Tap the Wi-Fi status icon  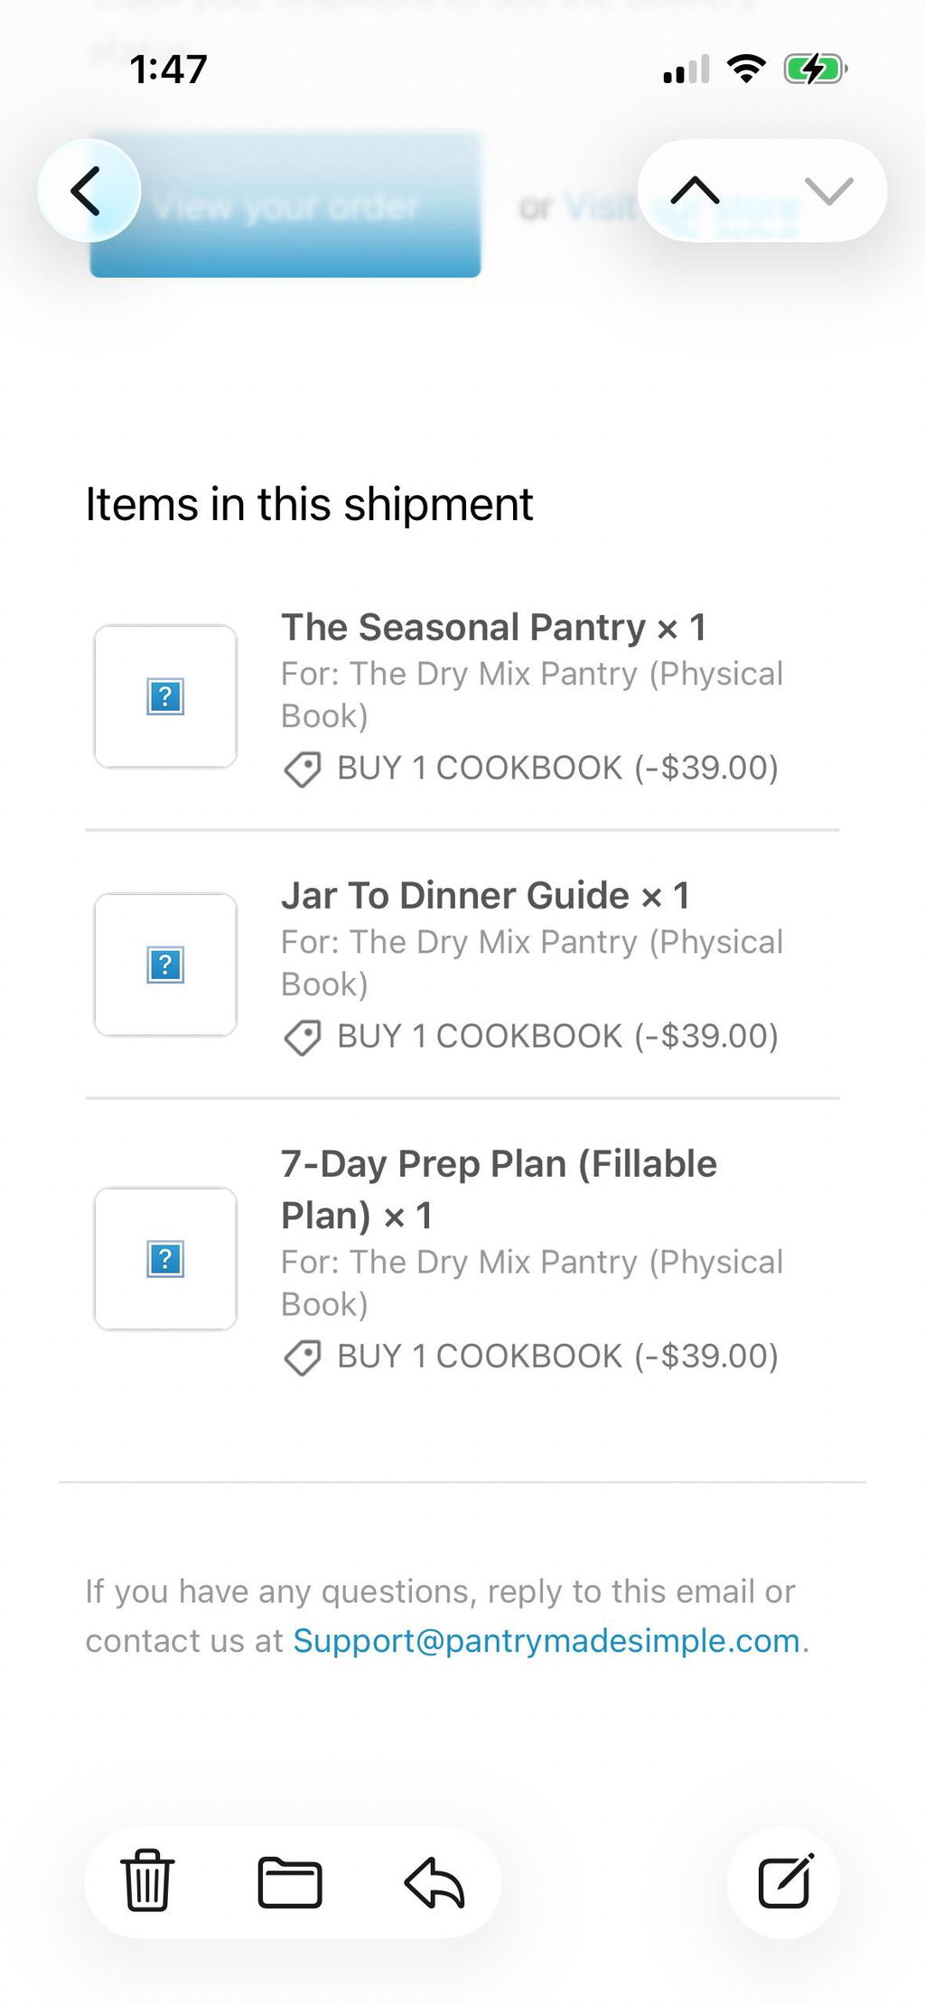pos(746,69)
